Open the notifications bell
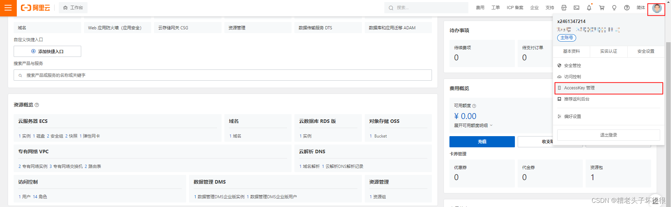Viewport: 671px width, 207px height. (589, 8)
